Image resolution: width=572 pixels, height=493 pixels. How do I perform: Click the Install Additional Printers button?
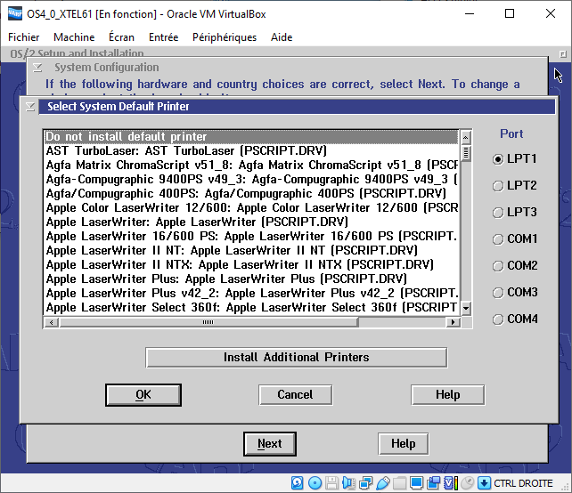coord(296,358)
